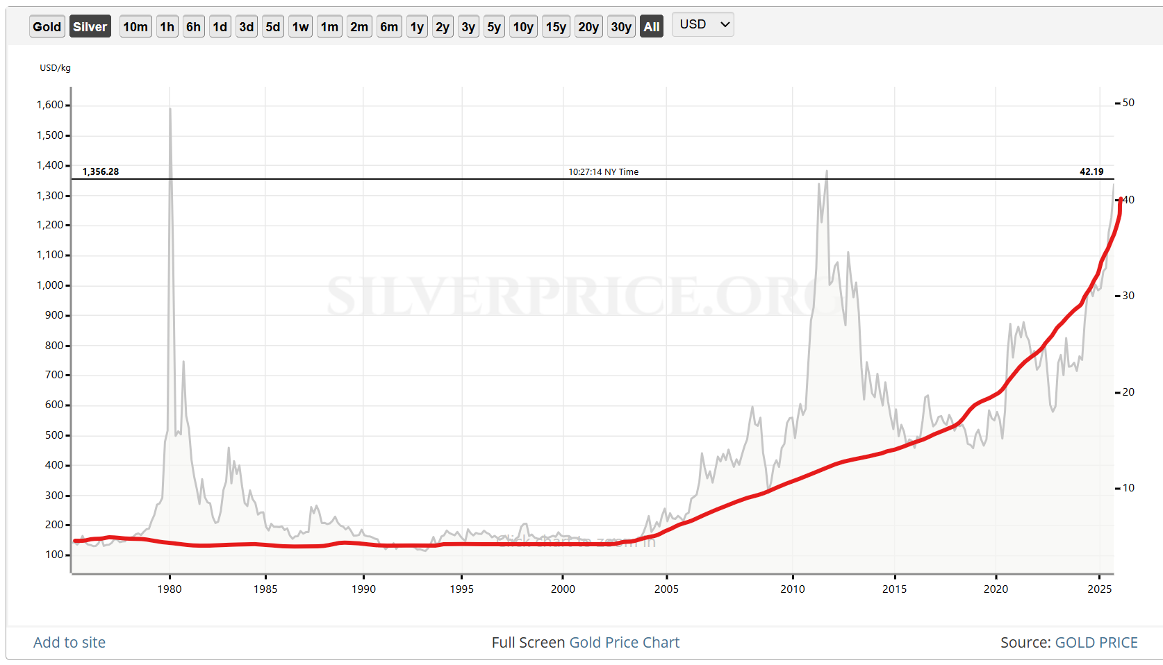Click the 2005 year axis label

pos(667,589)
